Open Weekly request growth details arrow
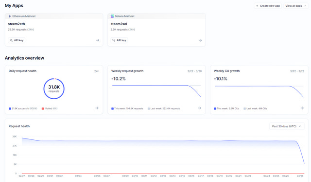311x182 pixels. 200,108
